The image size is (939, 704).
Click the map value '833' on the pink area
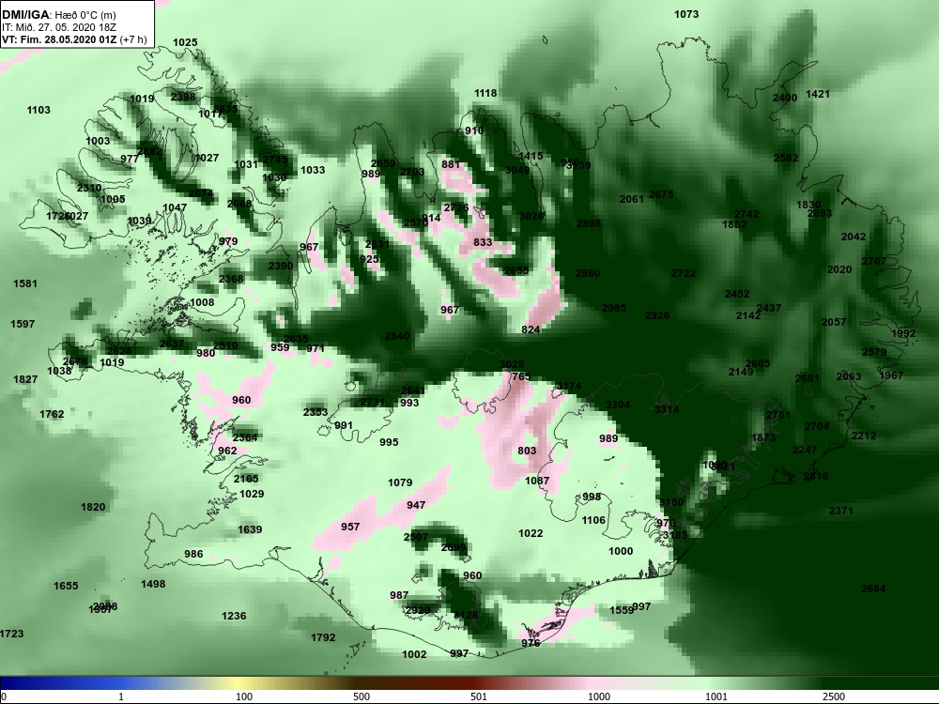click(x=483, y=242)
